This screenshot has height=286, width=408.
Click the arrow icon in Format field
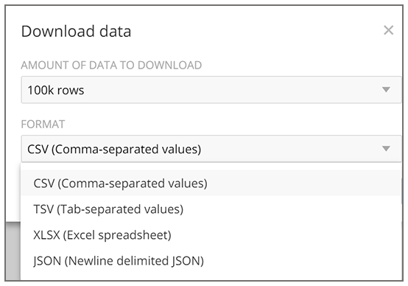(386, 148)
